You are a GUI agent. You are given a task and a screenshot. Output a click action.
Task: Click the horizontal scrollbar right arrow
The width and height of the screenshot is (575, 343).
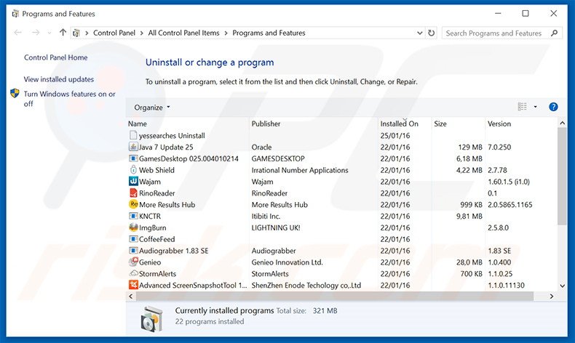(x=552, y=296)
